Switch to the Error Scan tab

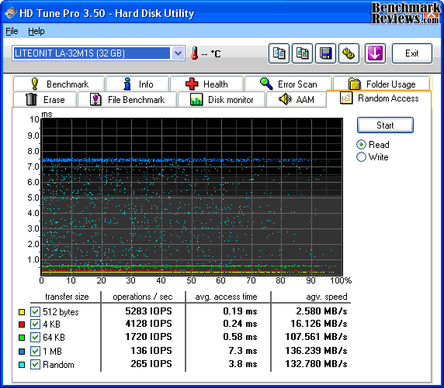(288, 84)
